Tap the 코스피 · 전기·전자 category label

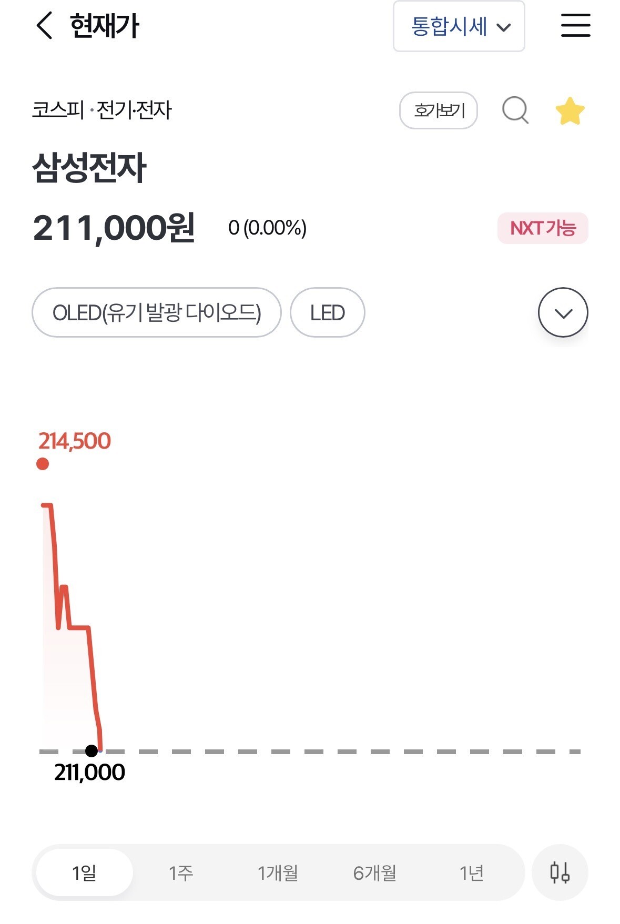[x=102, y=110]
